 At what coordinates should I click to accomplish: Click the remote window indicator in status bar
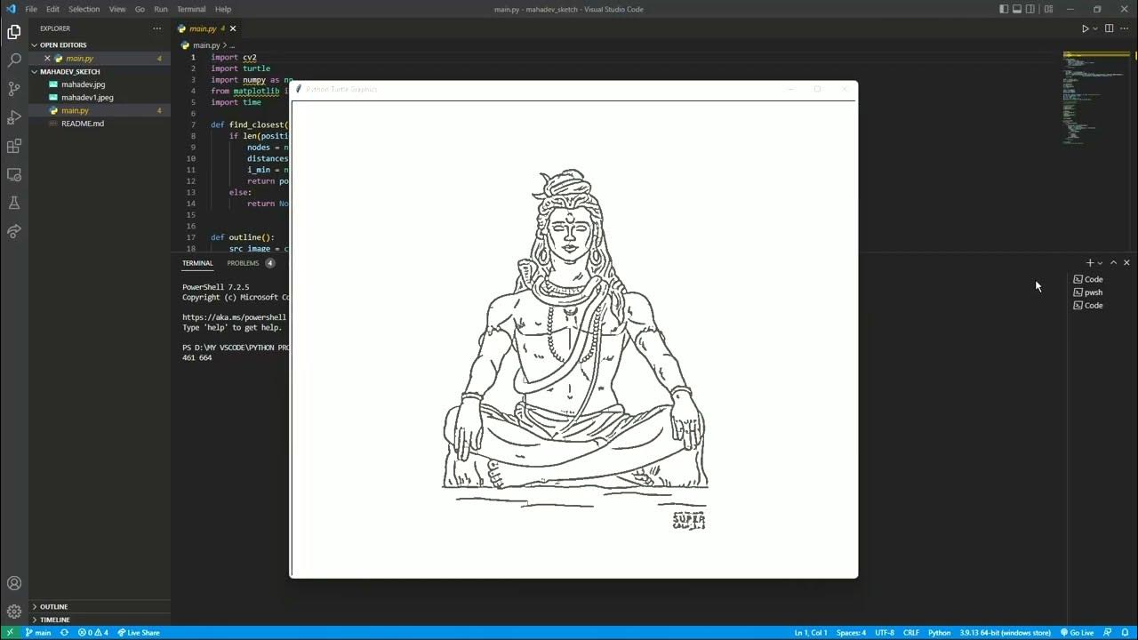pos(10,633)
